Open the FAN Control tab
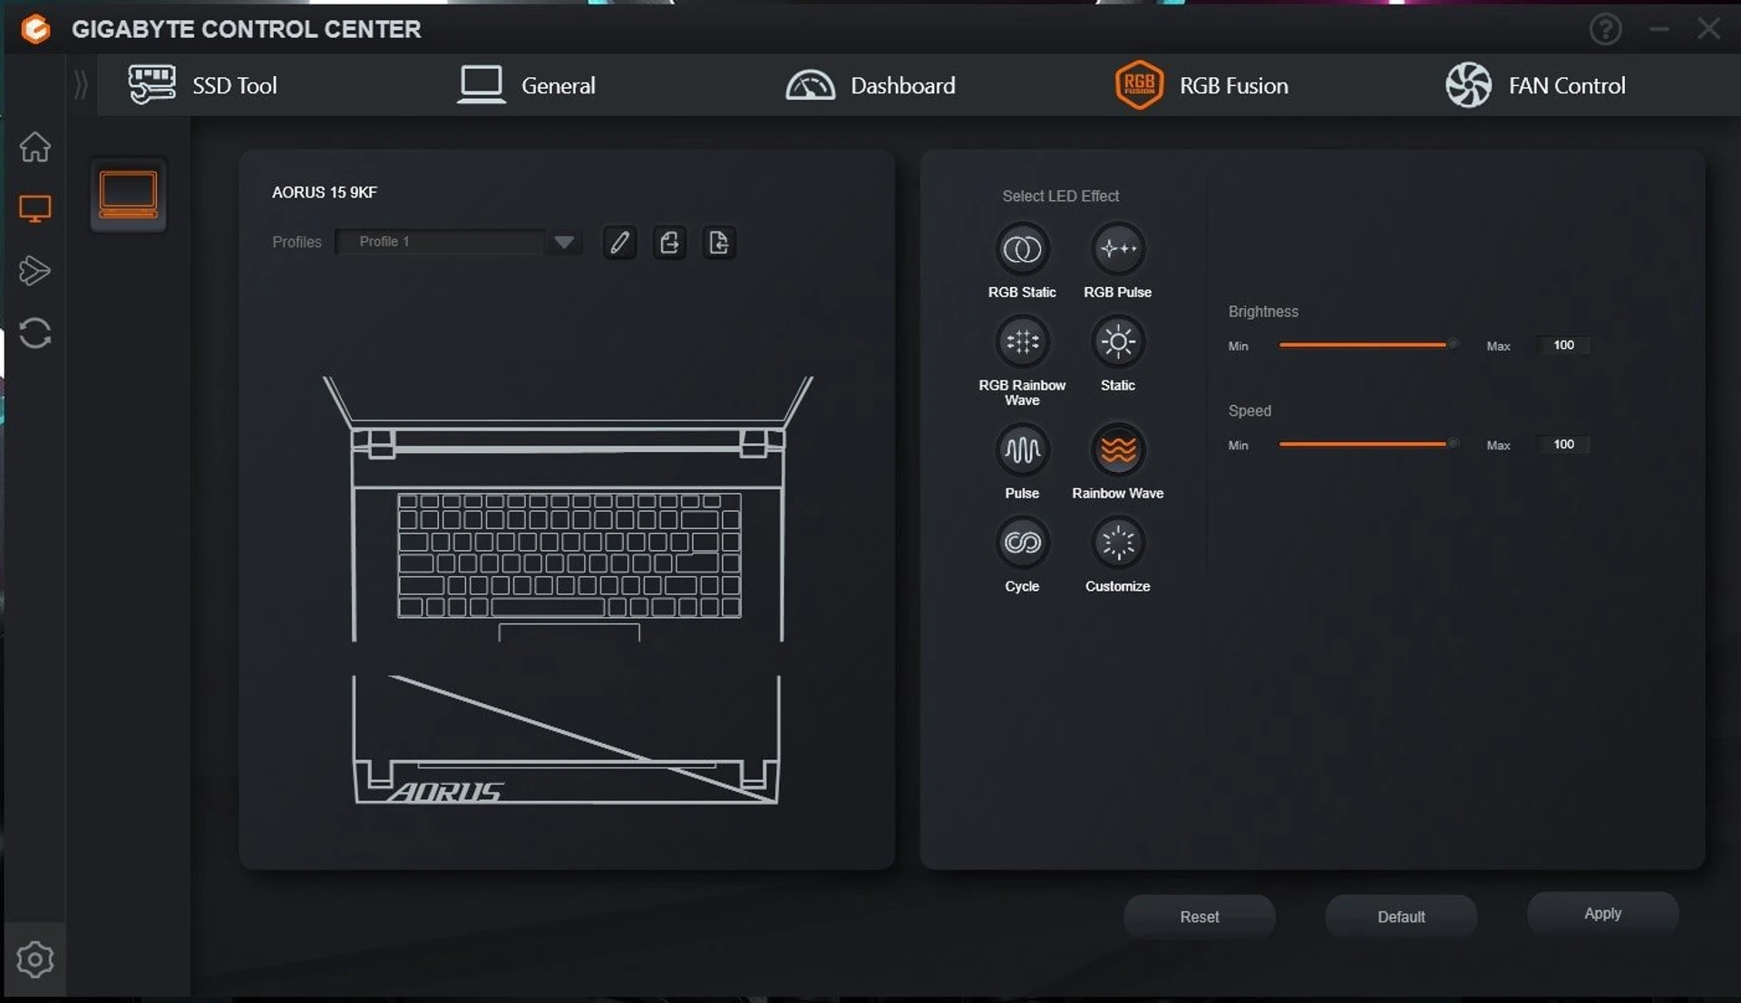The width and height of the screenshot is (1741, 1003). [1535, 85]
